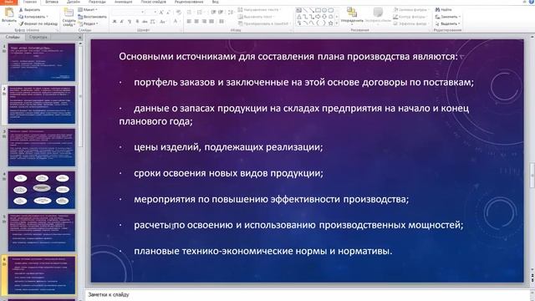Click the Paste (Вставить) clipboard icon
The image size is (535, 301).
(9, 13)
